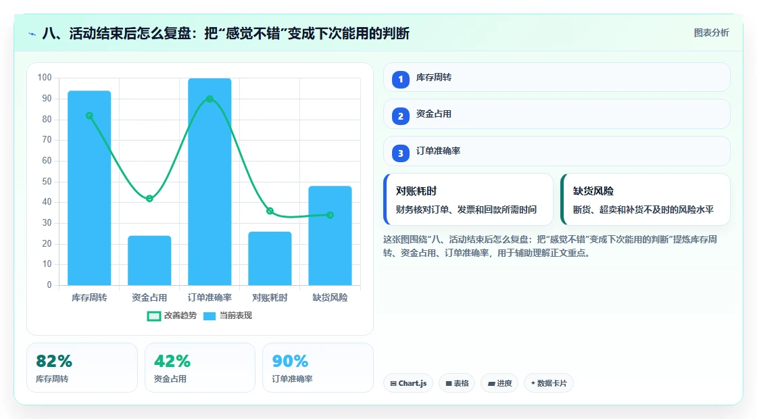Click the trend line point at 库存周转
This screenshot has height=419, width=757.
(x=89, y=116)
